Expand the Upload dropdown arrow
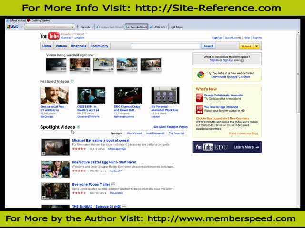Viewport: 305px width, 228px height. click(x=256, y=47)
